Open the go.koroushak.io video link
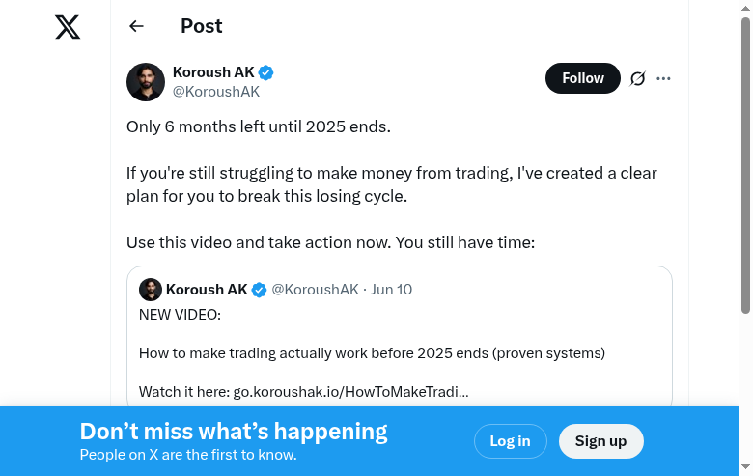Viewport: 753px width, 476px height. click(350, 391)
